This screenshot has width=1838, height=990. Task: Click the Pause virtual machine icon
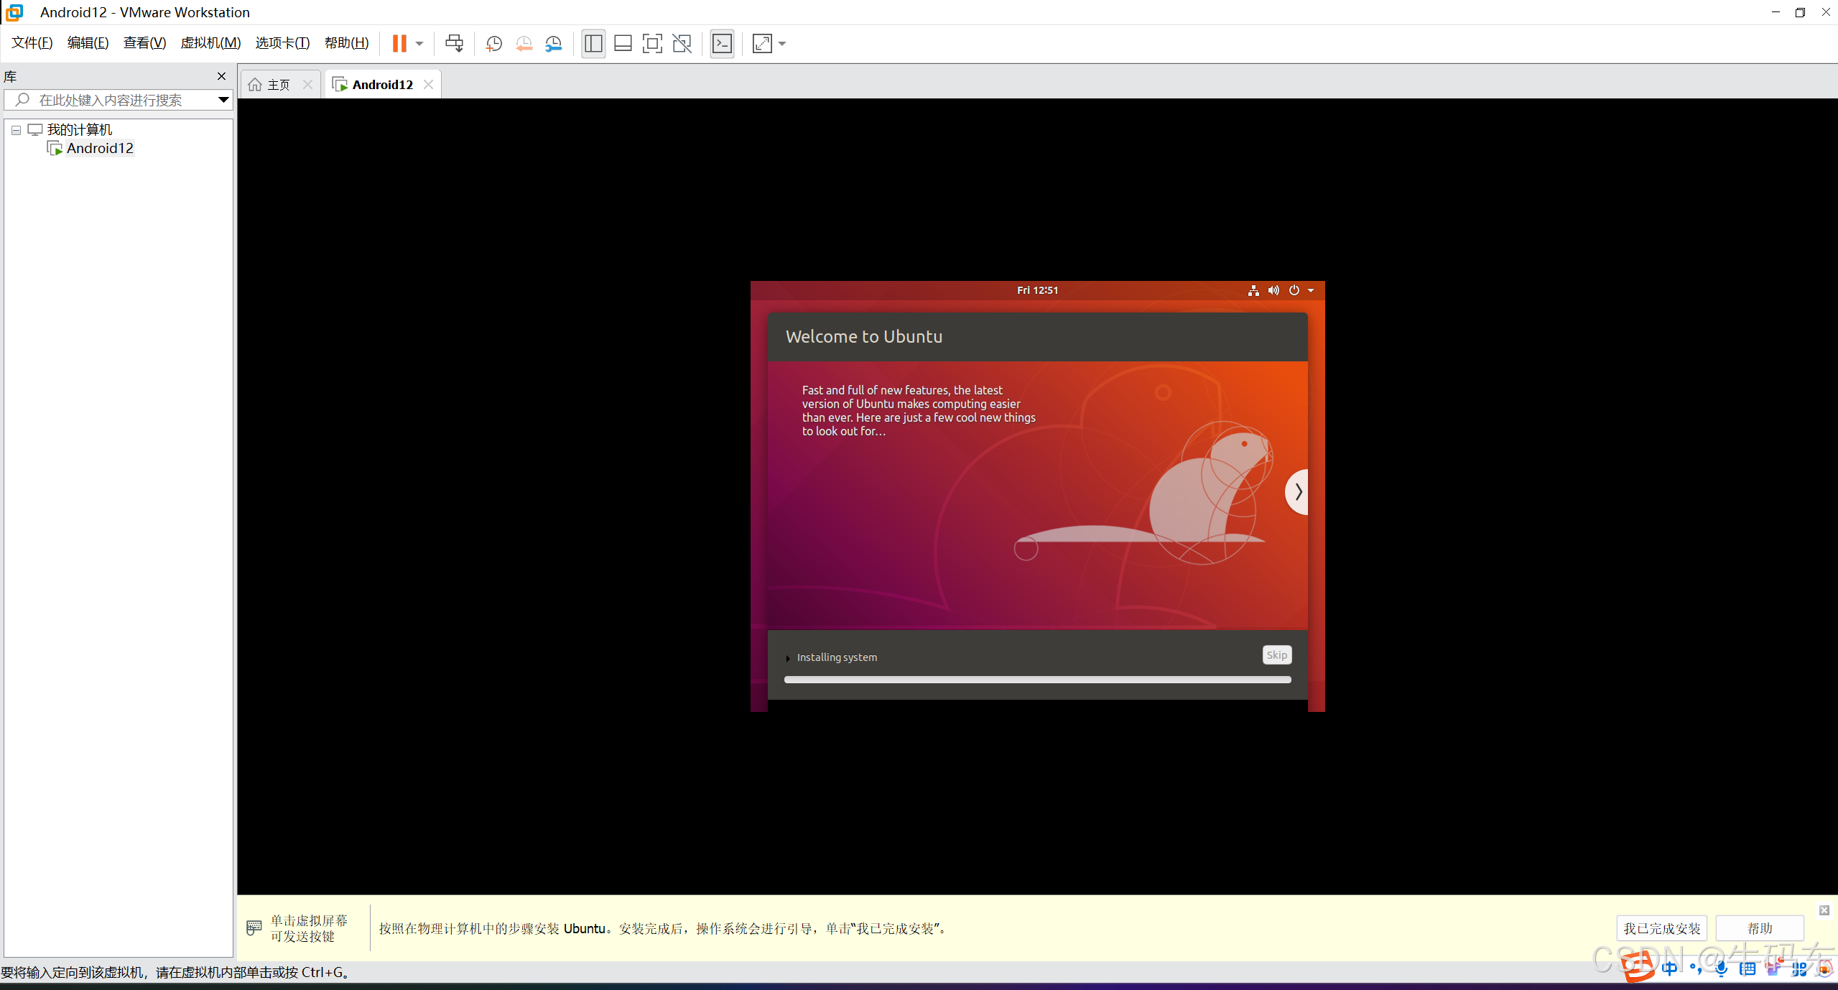(399, 44)
